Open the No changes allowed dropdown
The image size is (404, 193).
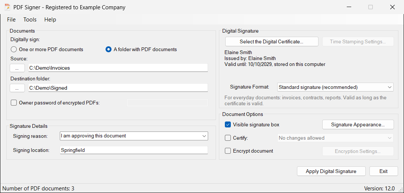[x=335, y=138]
